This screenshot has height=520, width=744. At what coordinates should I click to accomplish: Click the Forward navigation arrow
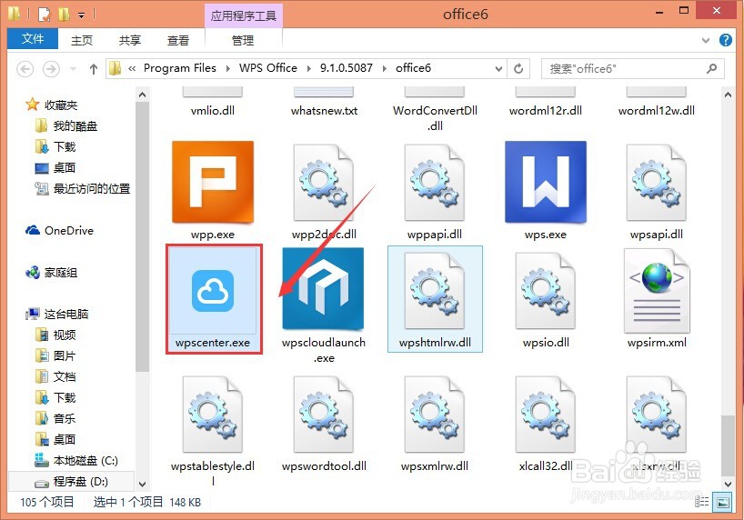pyautogui.click(x=51, y=69)
